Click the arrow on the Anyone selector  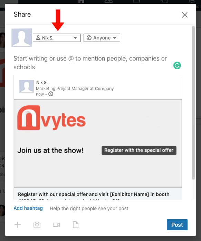[x=115, y=38]
